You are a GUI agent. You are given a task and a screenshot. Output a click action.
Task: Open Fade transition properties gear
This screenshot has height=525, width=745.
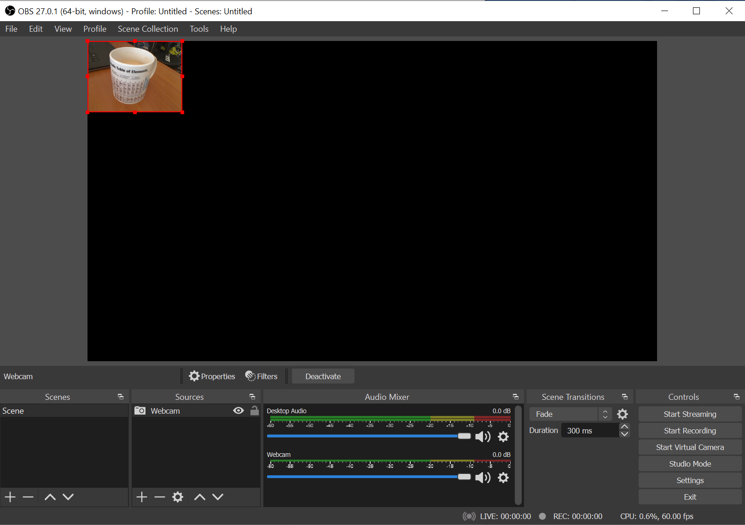pos(623,414)
